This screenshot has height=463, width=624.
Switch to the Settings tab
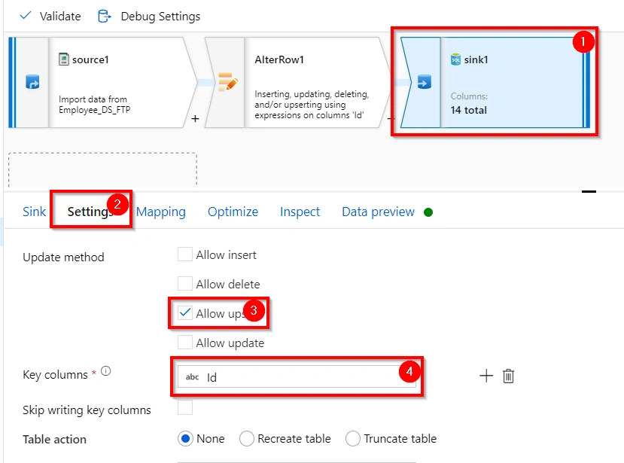(x=90, y=212)
